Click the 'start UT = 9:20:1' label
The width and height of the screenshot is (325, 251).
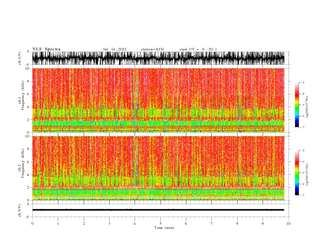198,49
